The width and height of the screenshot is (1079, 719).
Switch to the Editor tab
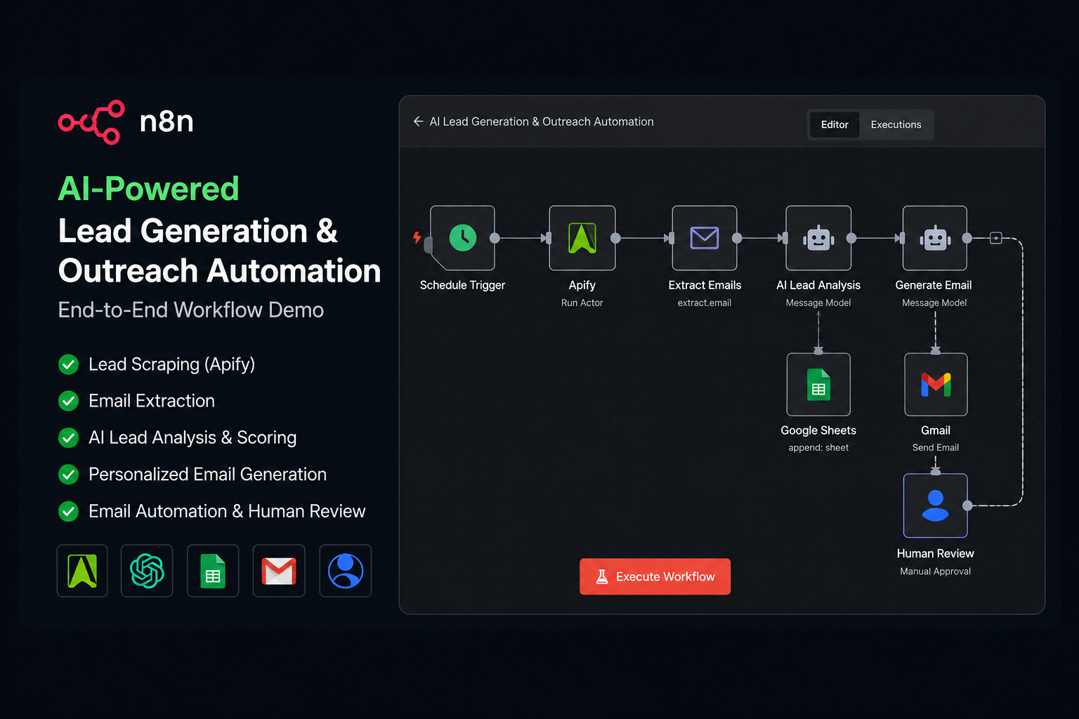point(835,124)
